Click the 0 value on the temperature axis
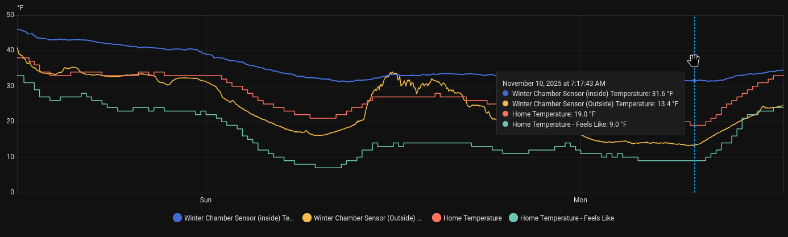Viewport: 788px width, 237px height. click(x=12, y=193)
